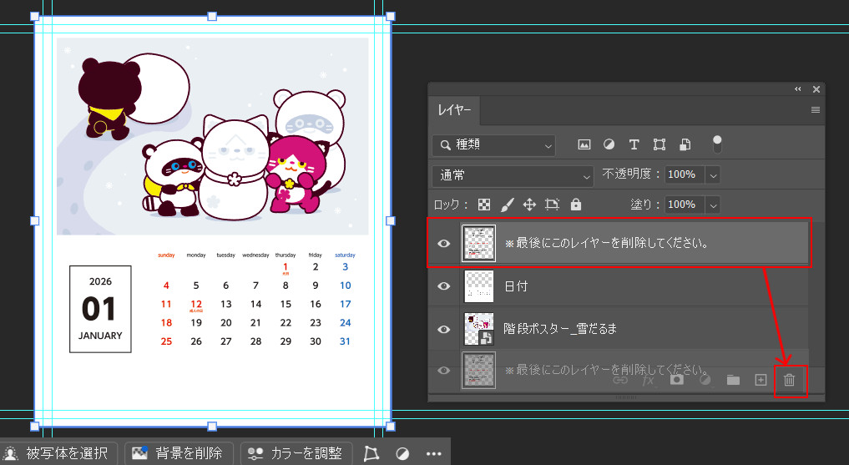Click the 被写体を選択 button

click(x=58, y=453)
